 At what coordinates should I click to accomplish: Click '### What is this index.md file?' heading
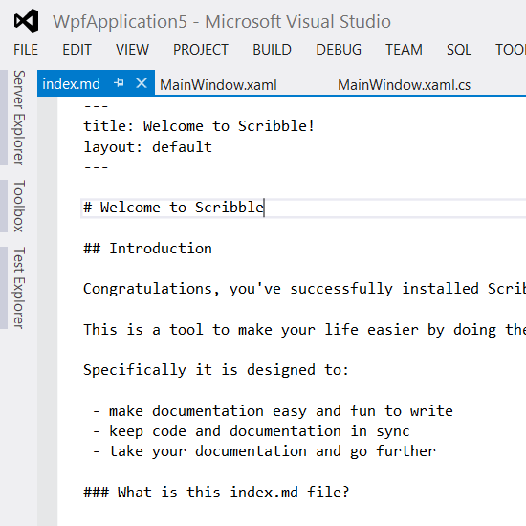coord(216,493)
